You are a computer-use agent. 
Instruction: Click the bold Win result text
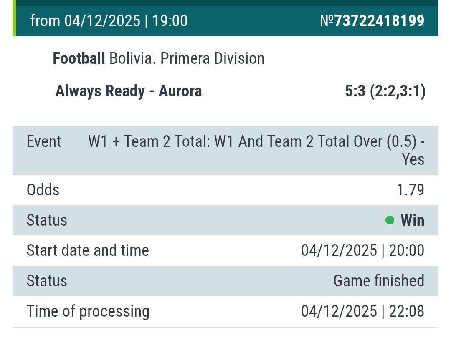pos(413,220)
